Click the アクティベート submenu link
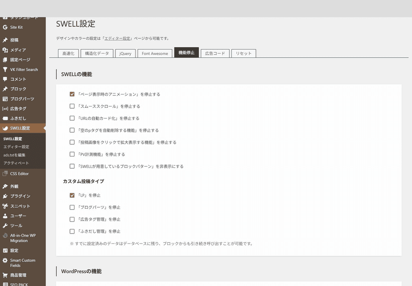Viewport: 412px width, 286px height. tap(16, 163)
